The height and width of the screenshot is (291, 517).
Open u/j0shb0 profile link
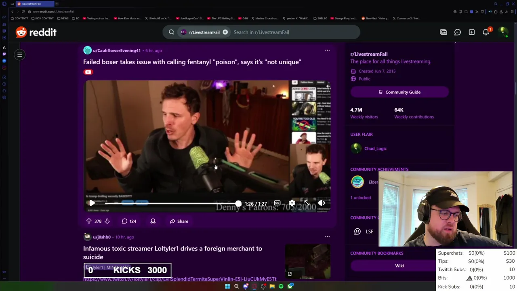(x=102, y=237)
